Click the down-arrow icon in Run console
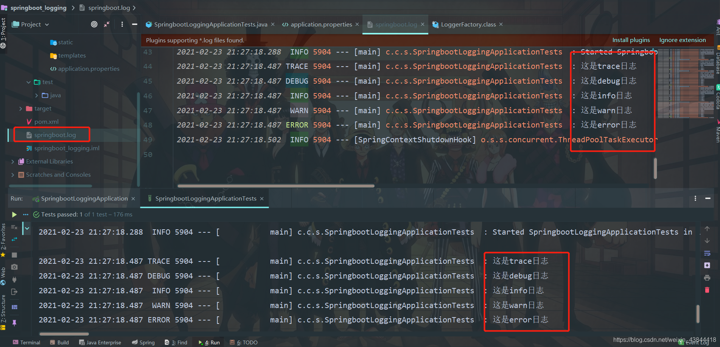 pos(707,241)
